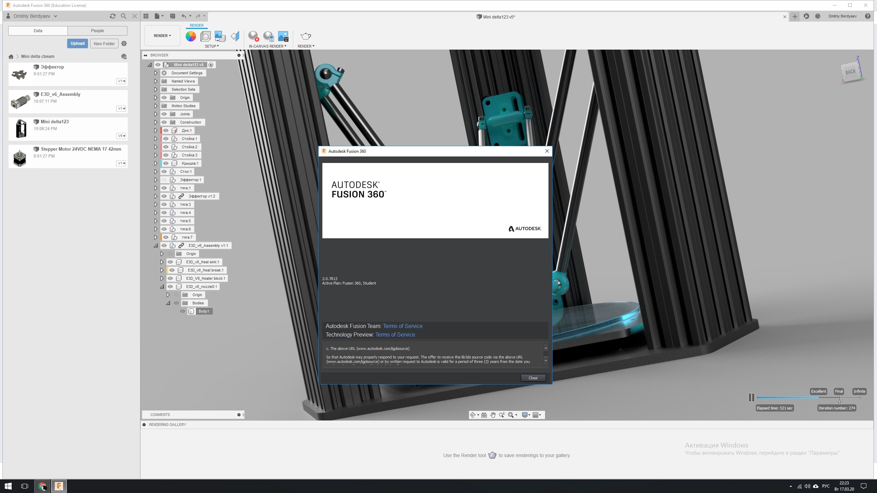Open the Fusion 360 taskbar icon

[59, 486]
